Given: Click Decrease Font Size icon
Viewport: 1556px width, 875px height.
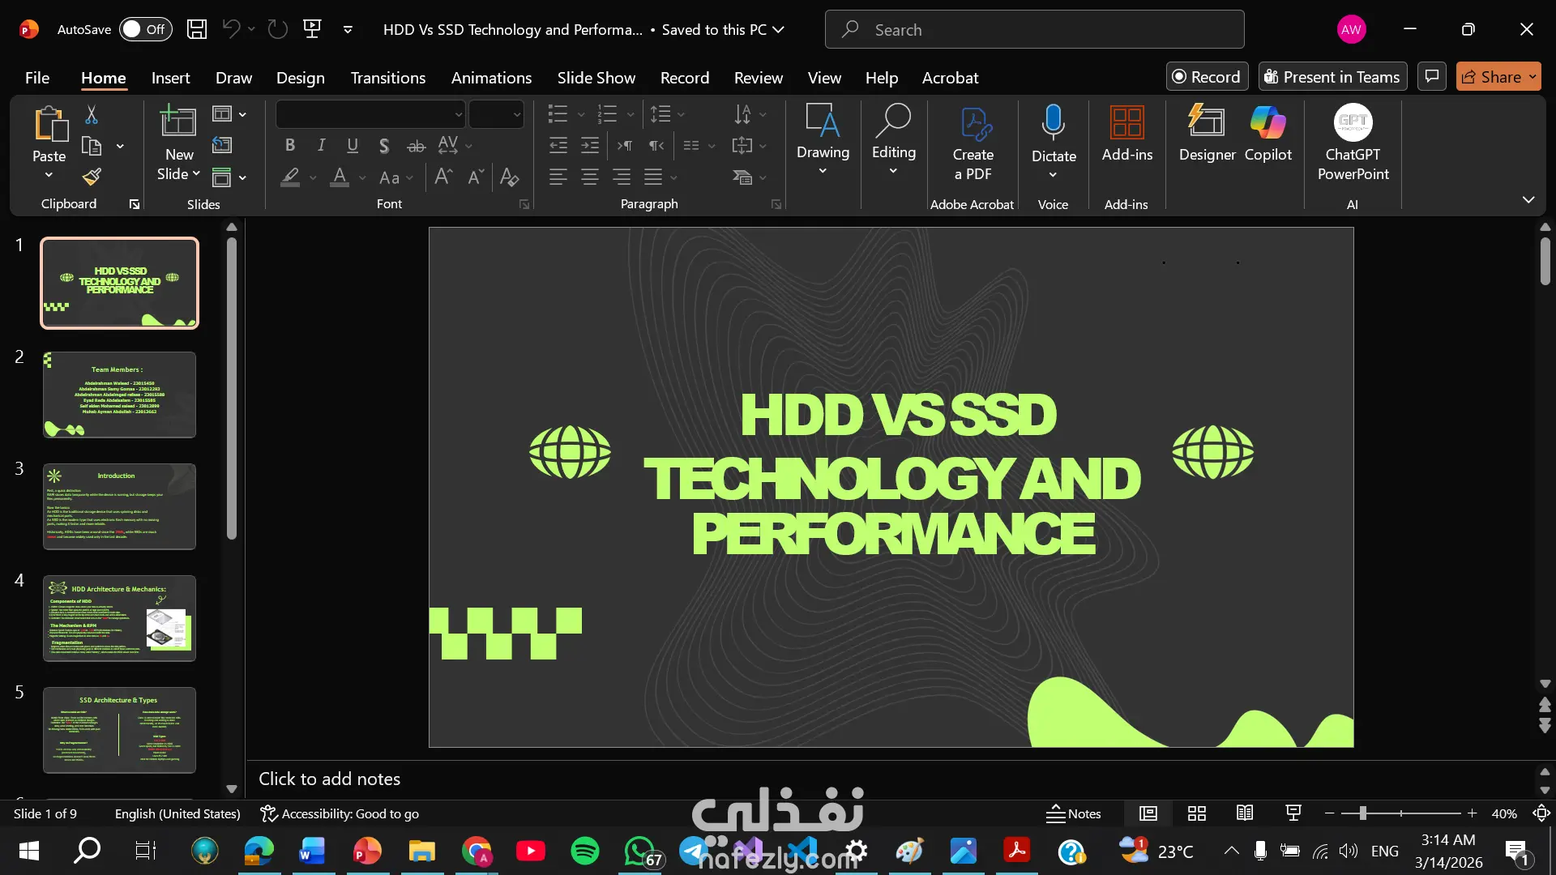Looking at the screenshot, I should (x=476, y=177).
